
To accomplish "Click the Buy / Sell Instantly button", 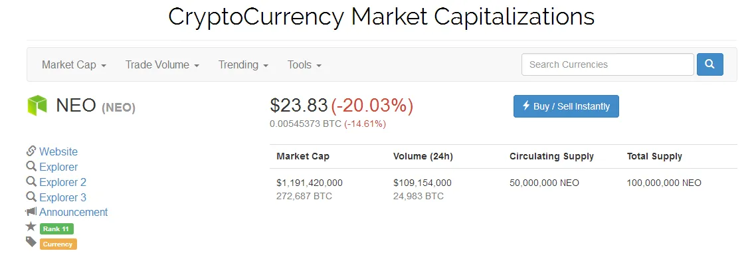I will [x=566, y=106].
